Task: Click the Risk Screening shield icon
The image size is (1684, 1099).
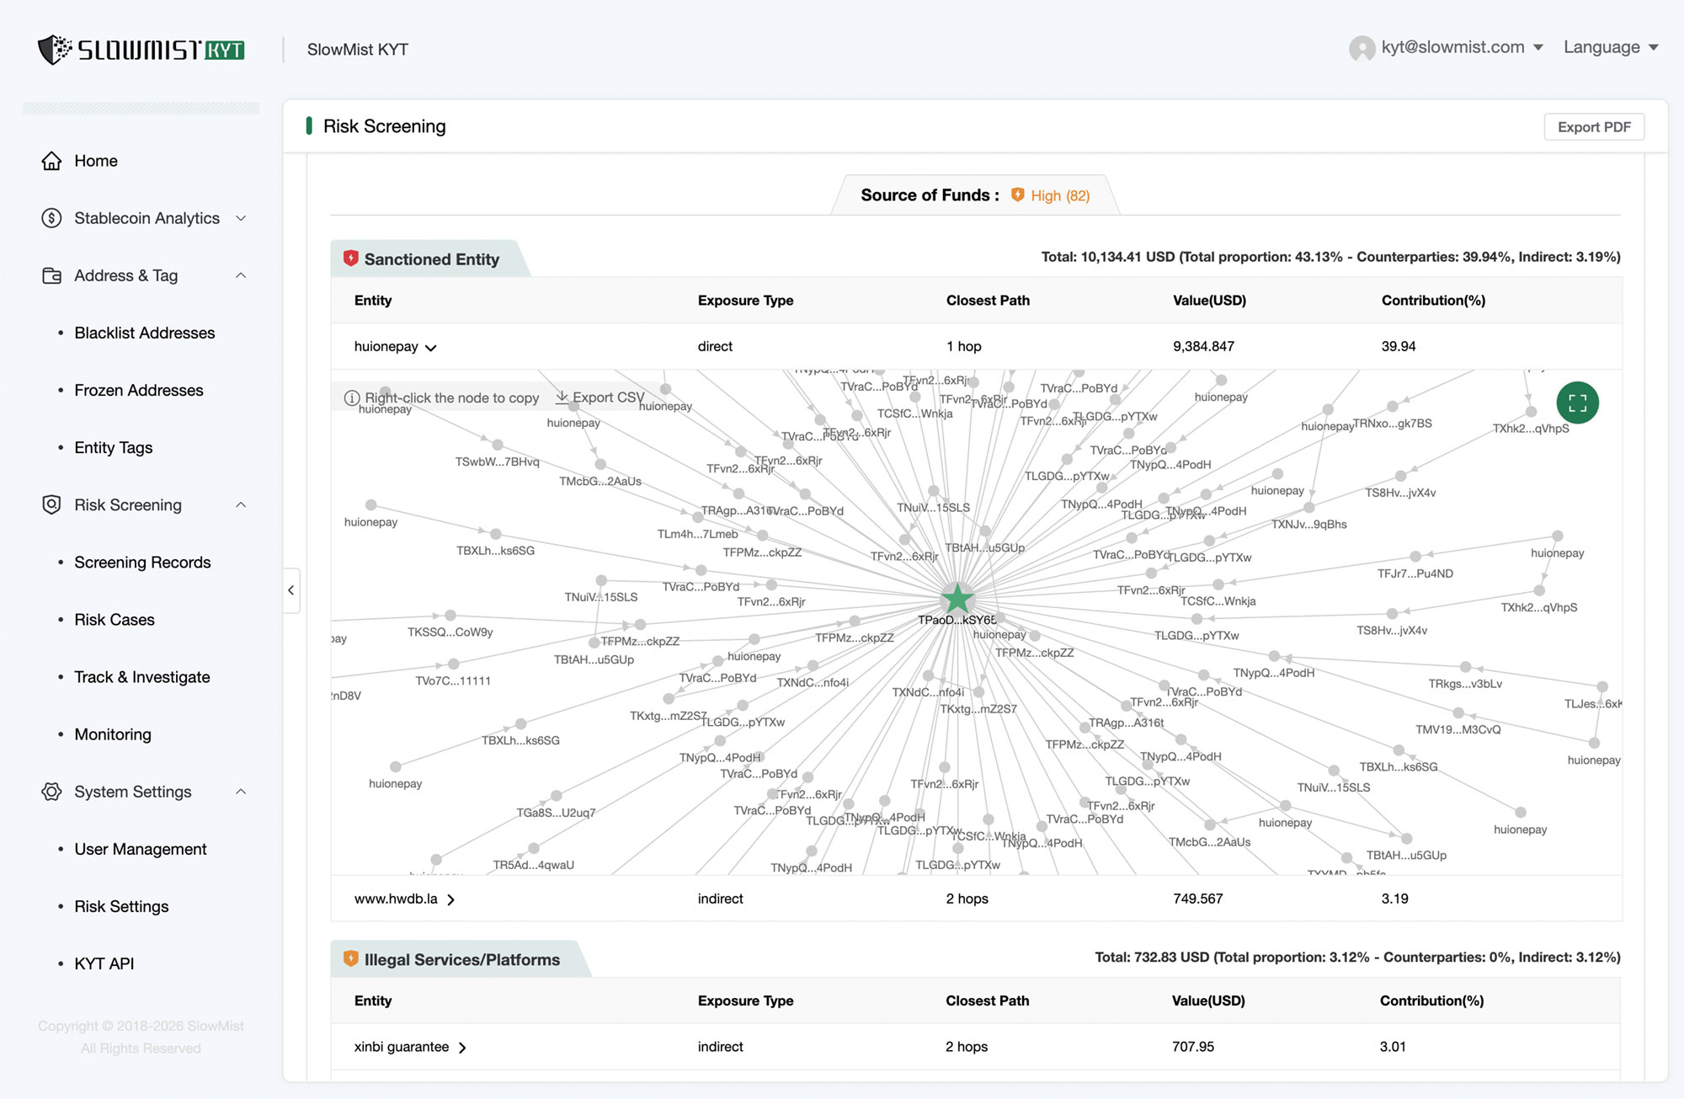Action: (51, 504)
